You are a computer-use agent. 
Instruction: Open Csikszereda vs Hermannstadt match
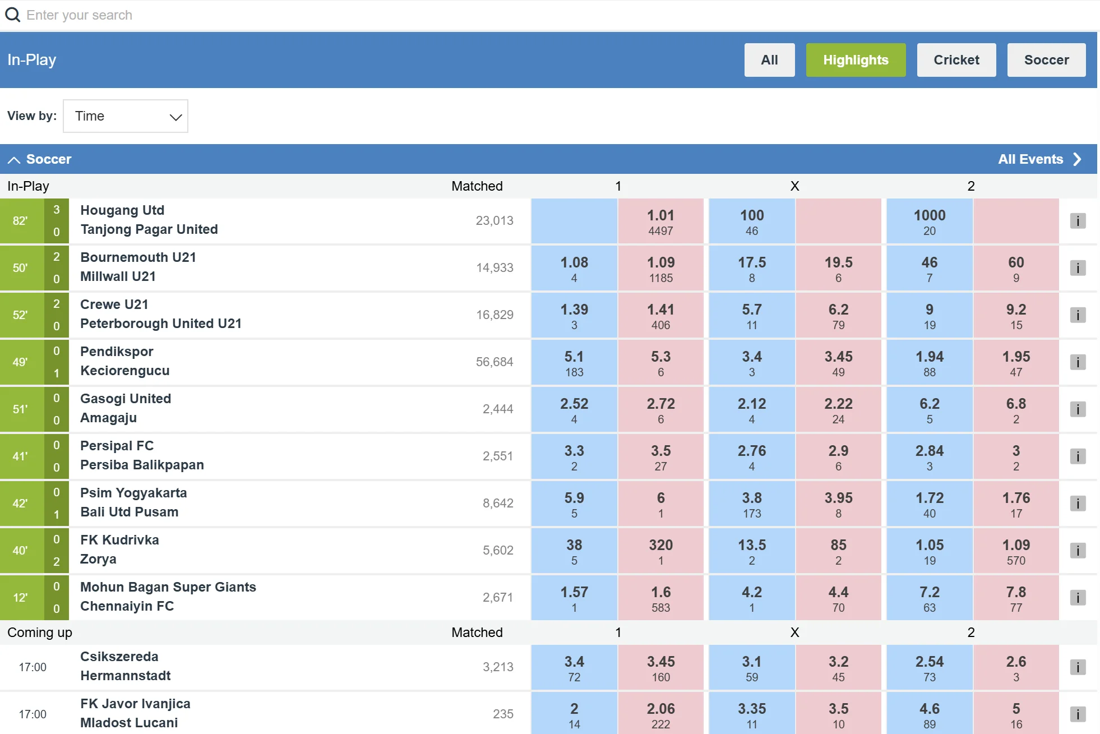pos(125,666)
